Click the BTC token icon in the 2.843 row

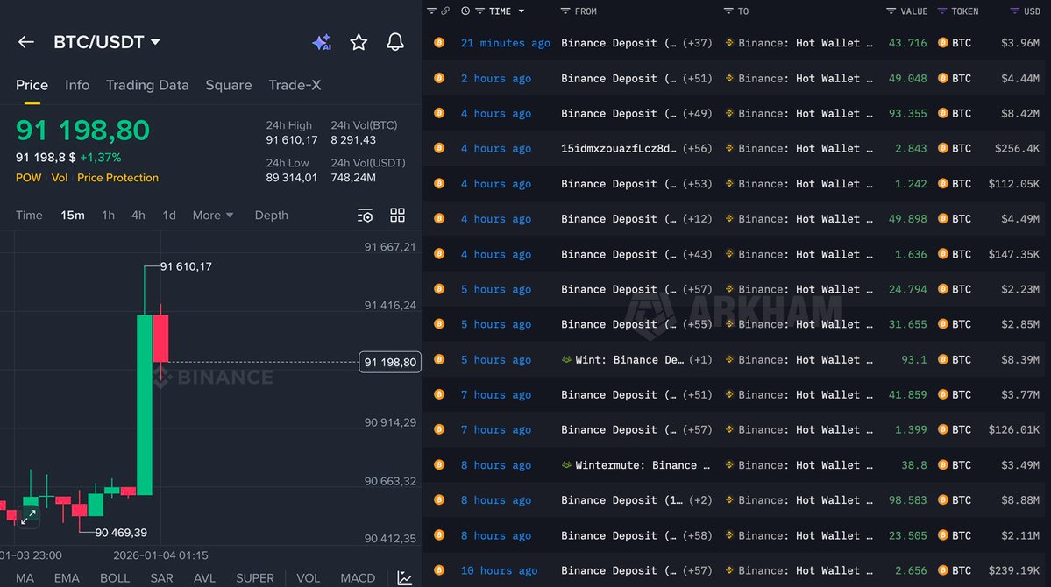tap(943, 148)
